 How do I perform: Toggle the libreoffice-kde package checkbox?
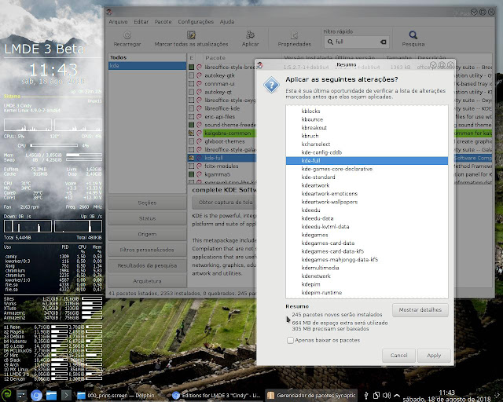coord(191,108)
